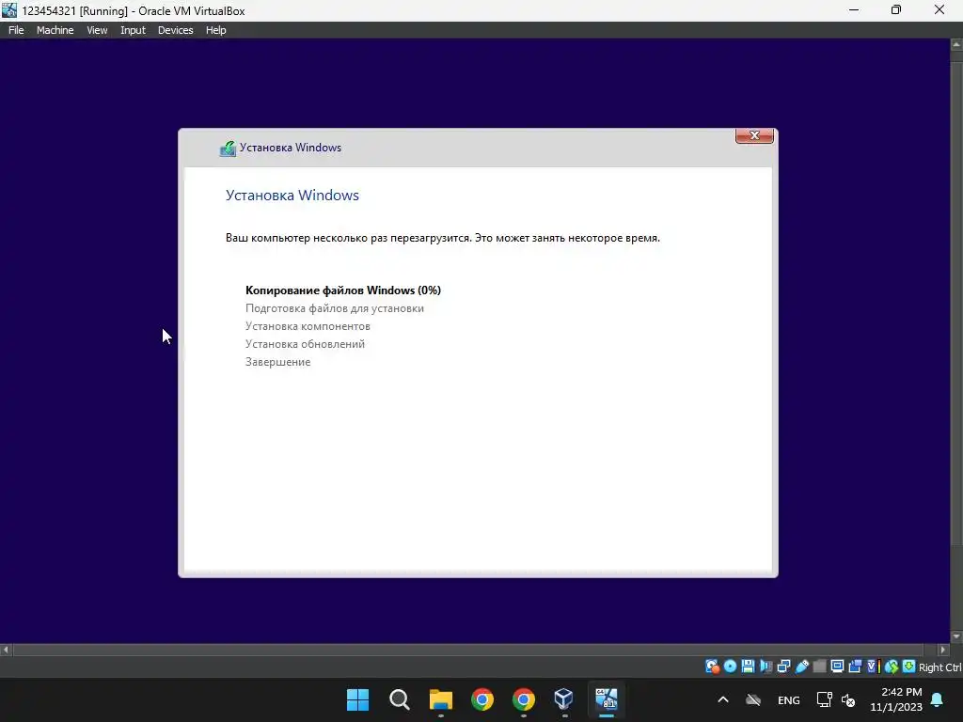
Task: Open the File menu
Action: click(16, 30)
